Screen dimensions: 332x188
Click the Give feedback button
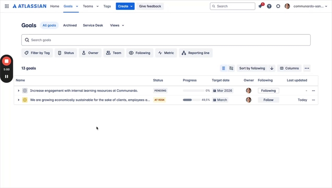pyautogui.click(x=150, y=6)
